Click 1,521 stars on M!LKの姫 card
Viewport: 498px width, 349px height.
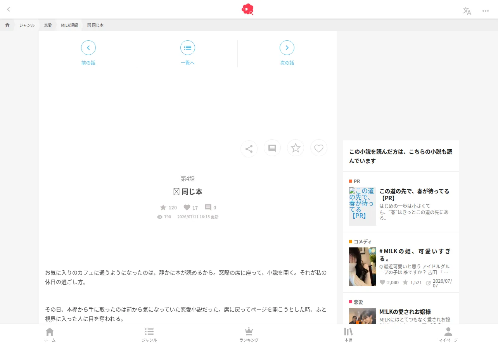pos(412,282)
